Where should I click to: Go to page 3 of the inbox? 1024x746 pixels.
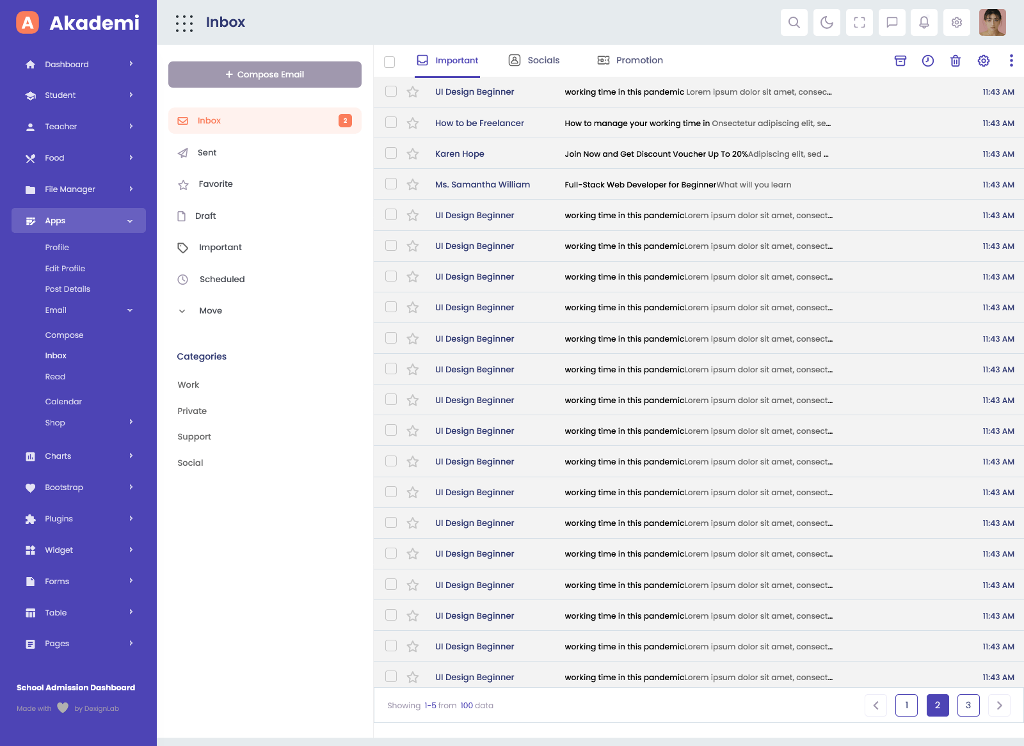pos(968,705)
